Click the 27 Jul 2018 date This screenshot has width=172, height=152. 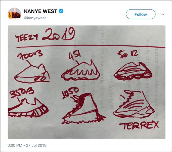coord(36,145)
